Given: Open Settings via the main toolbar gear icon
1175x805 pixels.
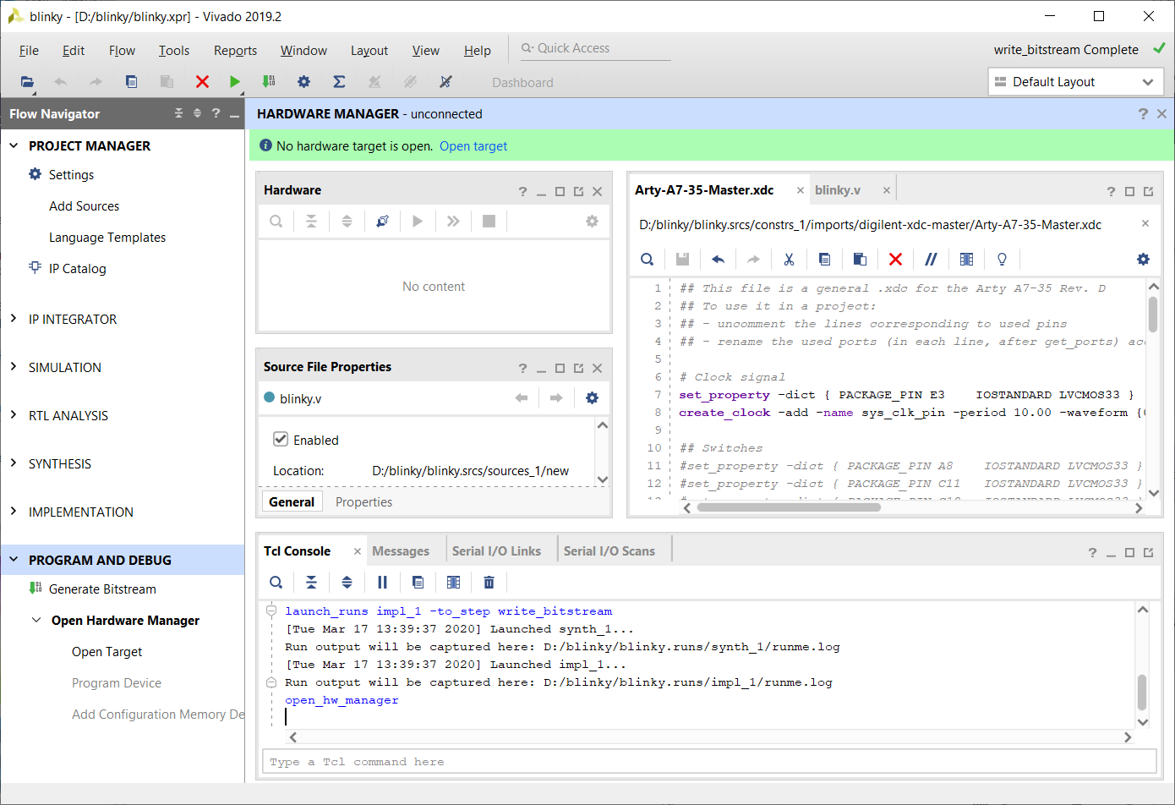Looking at the screenshot, I should click(x=303, y=82).
